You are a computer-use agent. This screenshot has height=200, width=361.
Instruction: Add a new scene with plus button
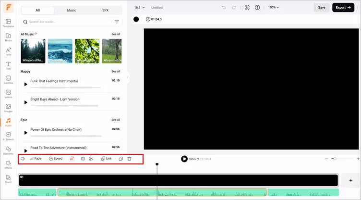[350, 180]
